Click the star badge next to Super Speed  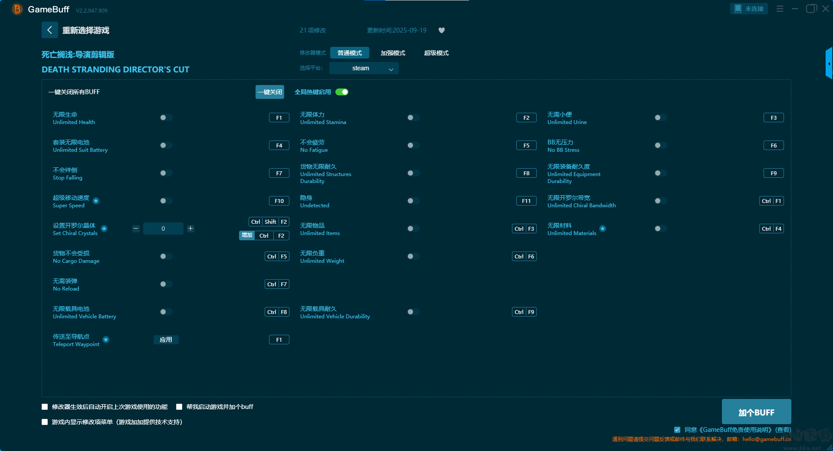tap(96, 201)
